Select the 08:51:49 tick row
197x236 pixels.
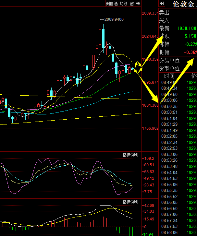click(179, 130)
